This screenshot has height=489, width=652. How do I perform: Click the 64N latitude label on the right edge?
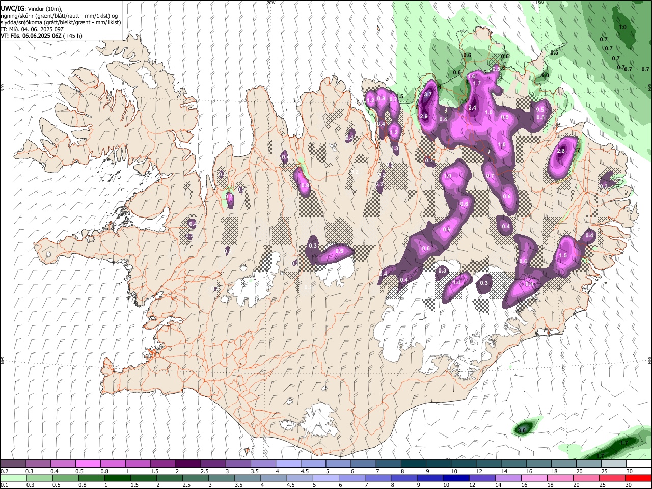pos(649,360)
